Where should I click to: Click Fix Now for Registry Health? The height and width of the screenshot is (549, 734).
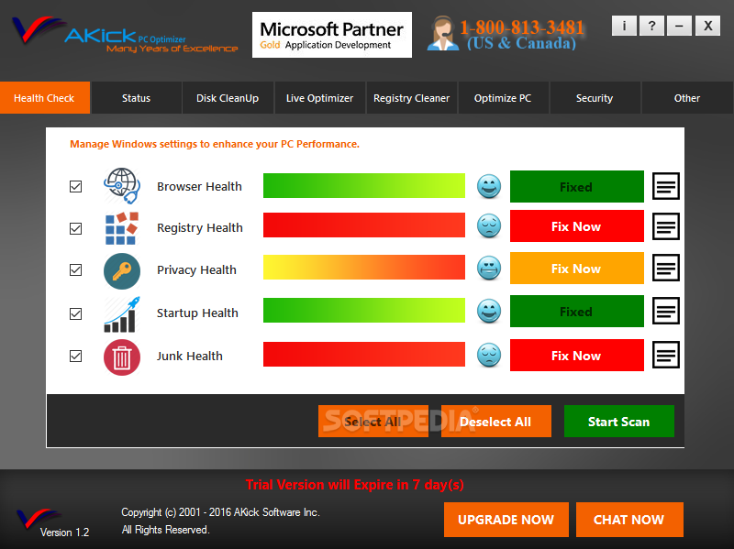pyautogui.click(x=577, y=226)
